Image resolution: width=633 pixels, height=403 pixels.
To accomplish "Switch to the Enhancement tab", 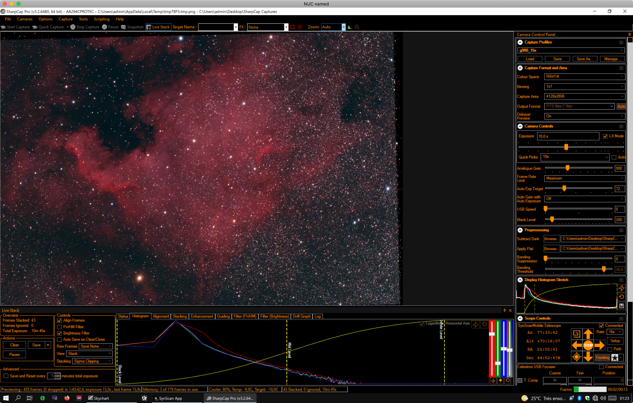I will click(202, 316).
